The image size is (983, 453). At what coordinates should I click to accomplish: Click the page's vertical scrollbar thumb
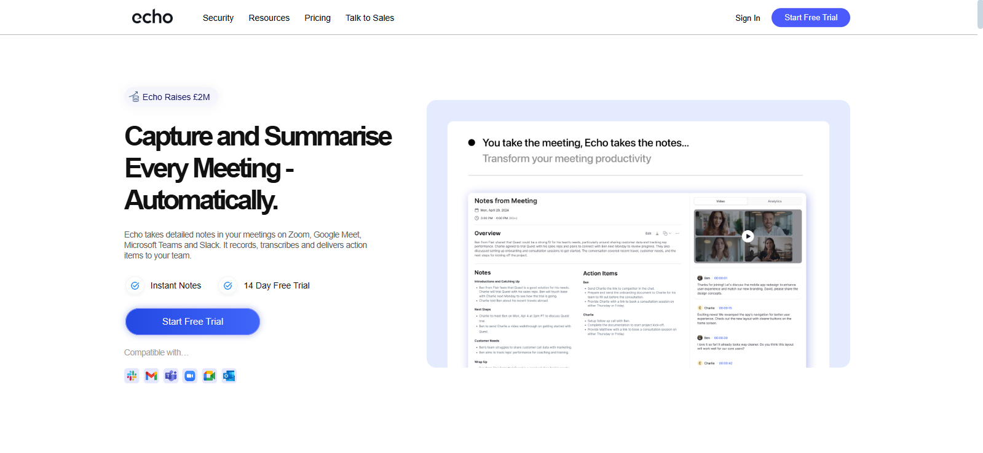pos(980,14)
